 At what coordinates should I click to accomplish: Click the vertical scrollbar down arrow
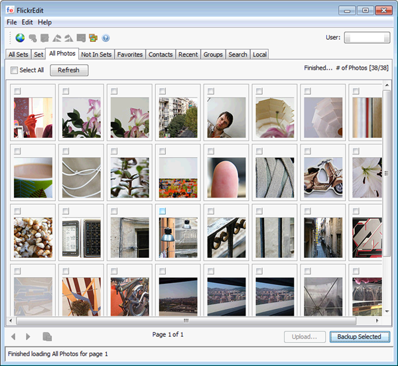[x=387, y=311]
